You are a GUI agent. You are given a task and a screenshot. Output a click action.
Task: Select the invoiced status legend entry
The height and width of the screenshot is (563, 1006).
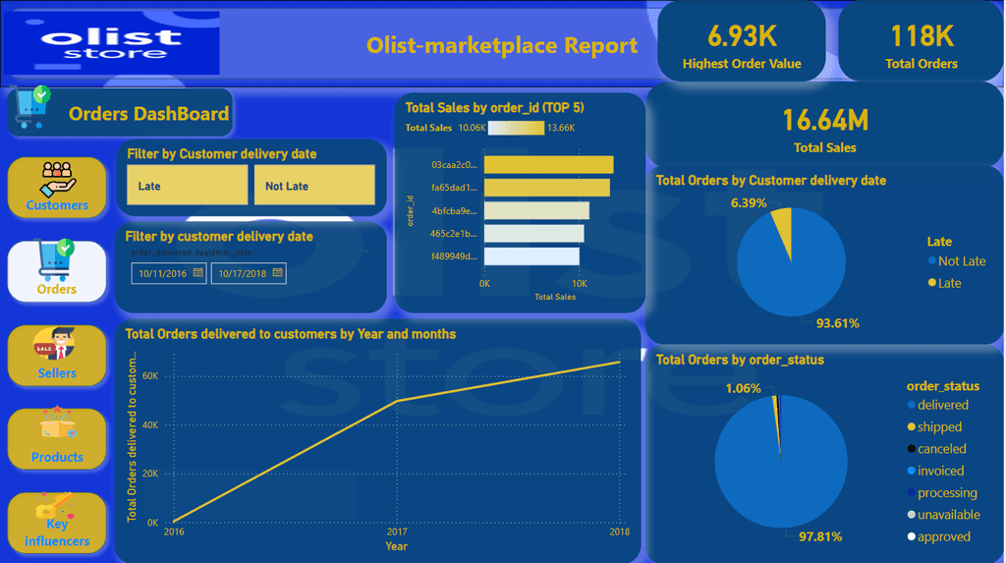[935, 471]
